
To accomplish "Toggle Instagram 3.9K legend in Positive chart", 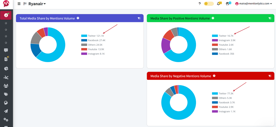I will (x=224, y=40).
